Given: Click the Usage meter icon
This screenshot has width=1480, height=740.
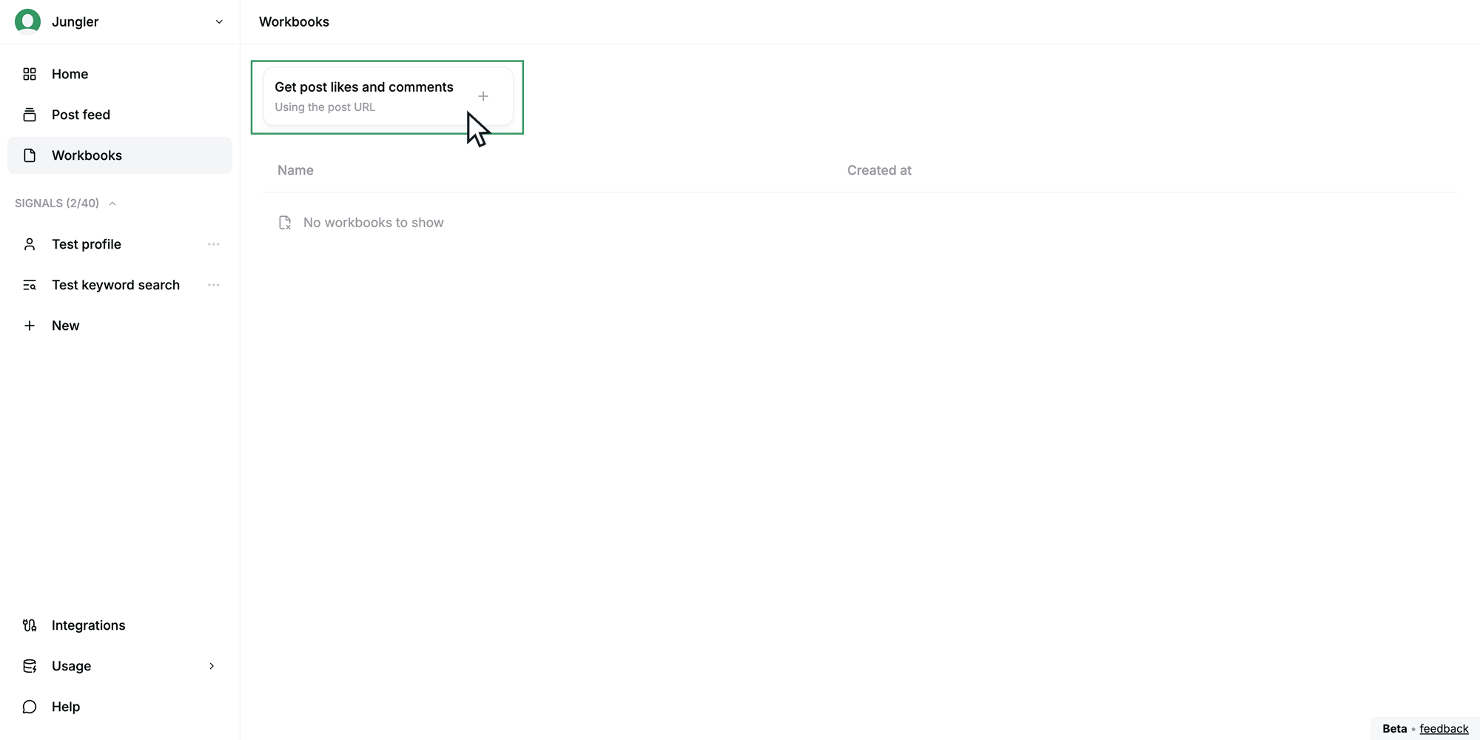Looking at the screenshot, I should (30, 666).
